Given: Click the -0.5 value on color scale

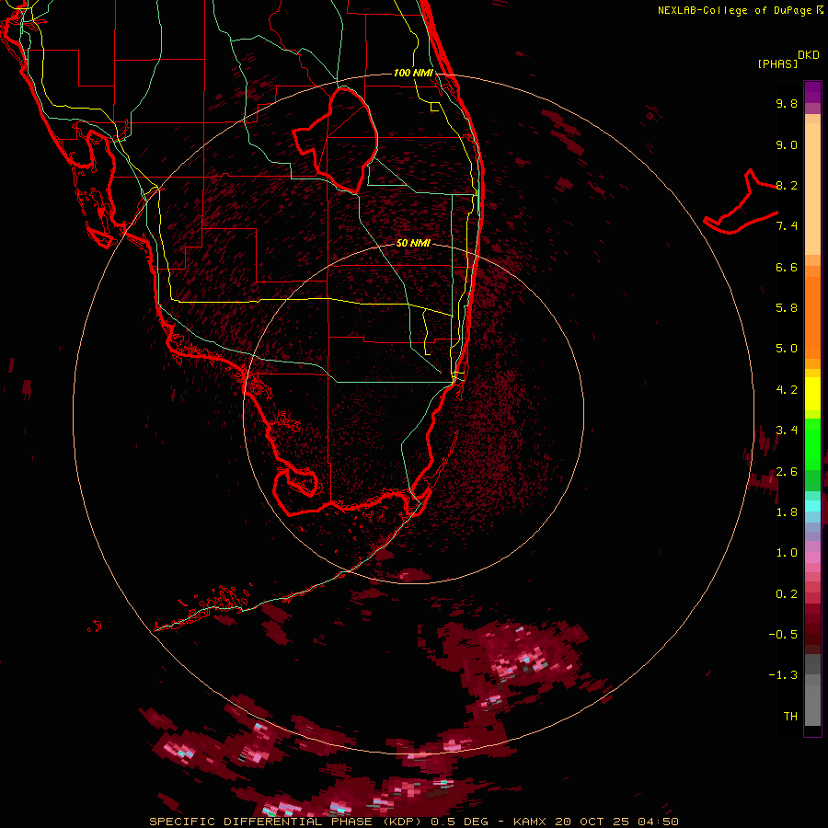Looking at the screenshot, I should click(783, 635).
